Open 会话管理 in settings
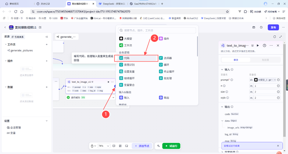 [14, 127]
